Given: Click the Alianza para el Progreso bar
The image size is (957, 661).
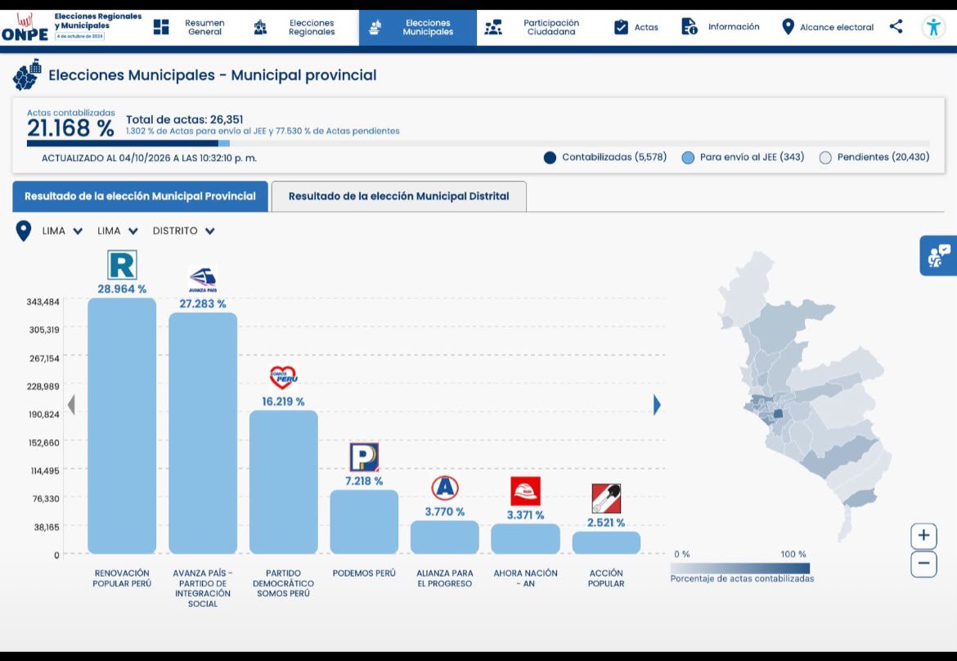Looking at the screenshot, I should (445, 537).
